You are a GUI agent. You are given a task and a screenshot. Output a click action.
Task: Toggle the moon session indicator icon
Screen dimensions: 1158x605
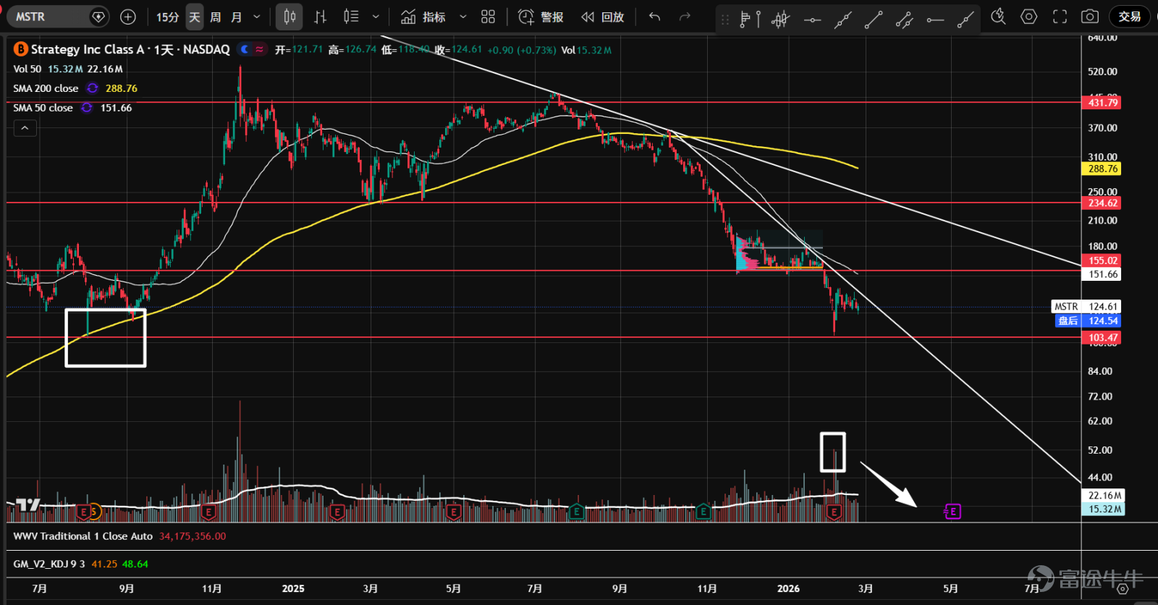[245, 49]
